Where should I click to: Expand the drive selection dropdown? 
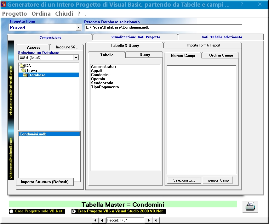(76, 58)
